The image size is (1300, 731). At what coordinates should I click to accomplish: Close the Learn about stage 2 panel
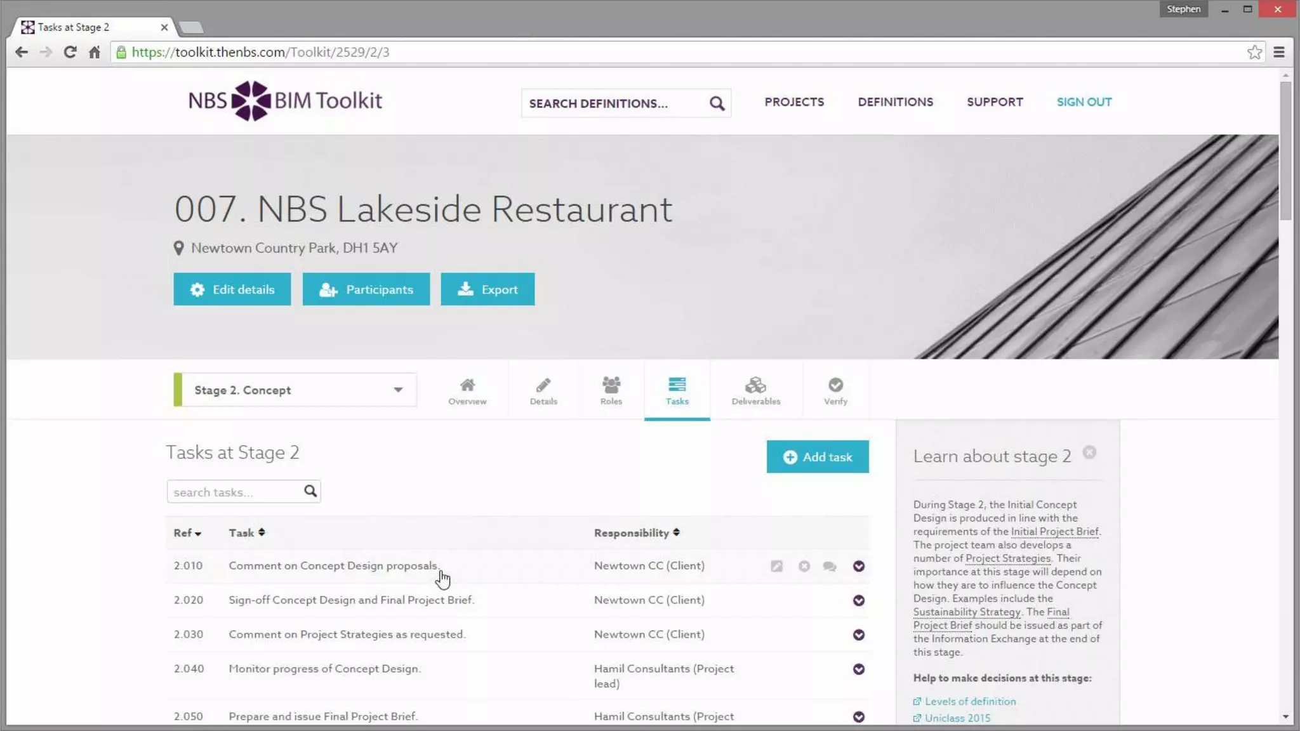(x=1089, y=452)
